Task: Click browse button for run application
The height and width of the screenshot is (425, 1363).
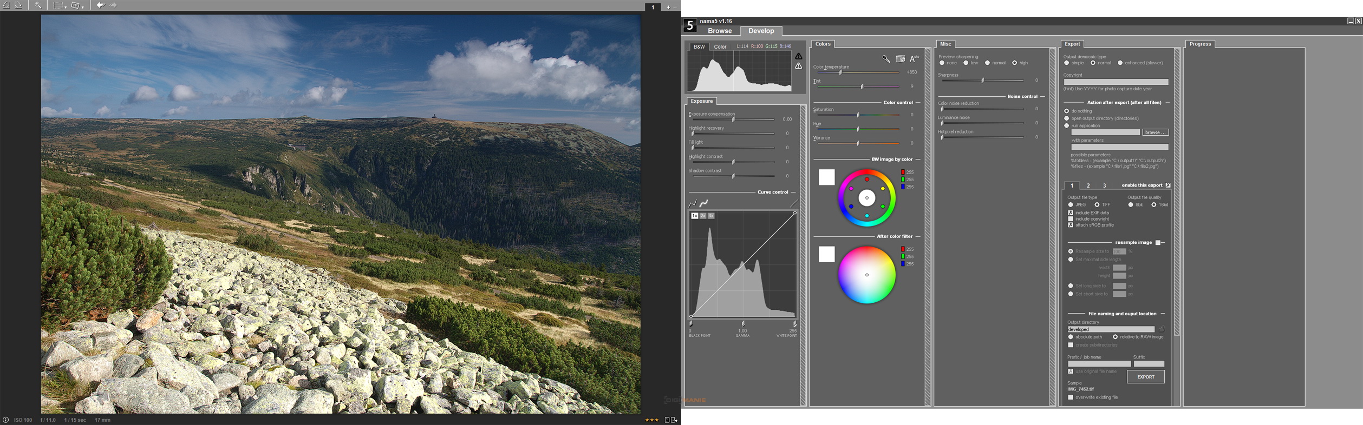Action: click(x=1155, y=132)
